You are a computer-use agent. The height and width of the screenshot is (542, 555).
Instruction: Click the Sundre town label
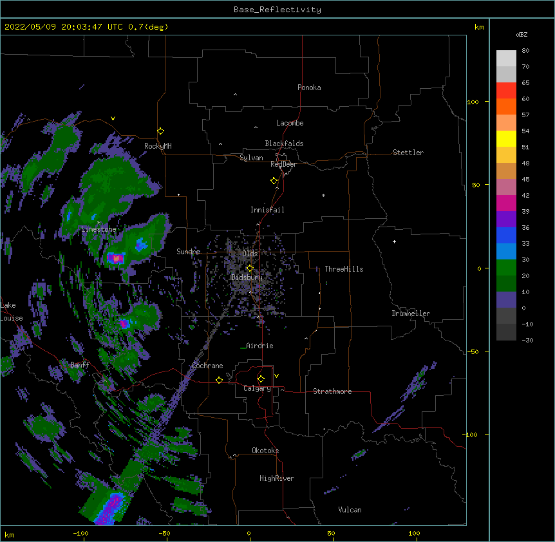click(x=188, y=252)
